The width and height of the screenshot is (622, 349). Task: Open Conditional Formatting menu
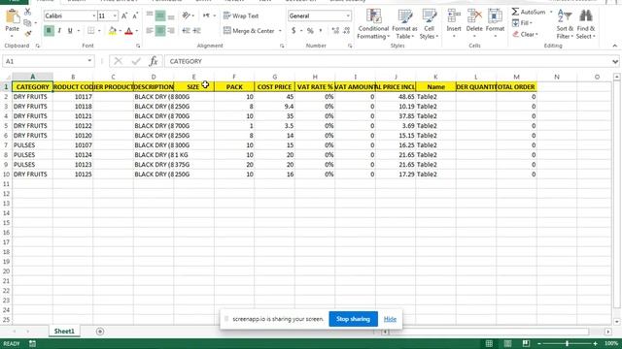click(x=373, y=24)
